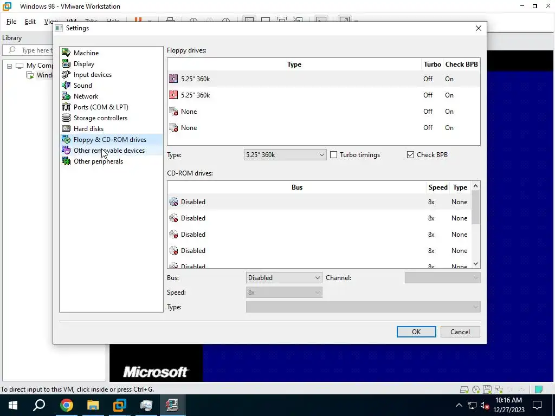555x416 pixels.
Task: Open the Windows Start menu
Action: pos(13,405)
